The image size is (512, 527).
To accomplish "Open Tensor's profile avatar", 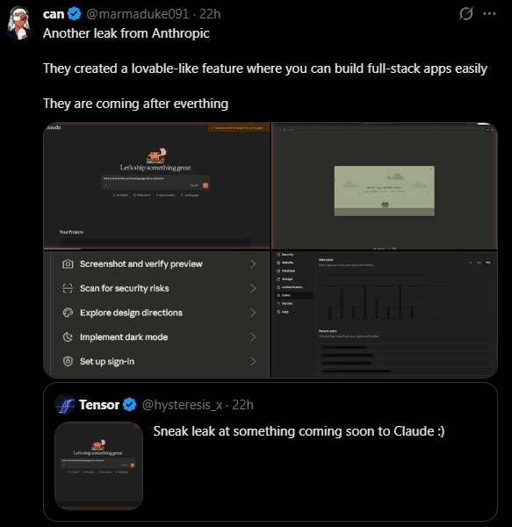I will [65, 404].
